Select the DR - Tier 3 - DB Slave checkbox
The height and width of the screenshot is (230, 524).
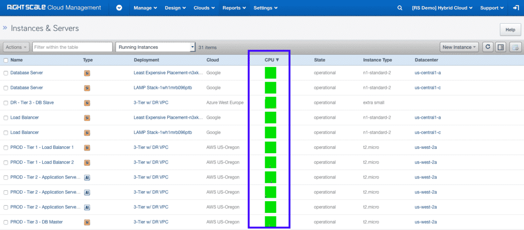point(6,103)
